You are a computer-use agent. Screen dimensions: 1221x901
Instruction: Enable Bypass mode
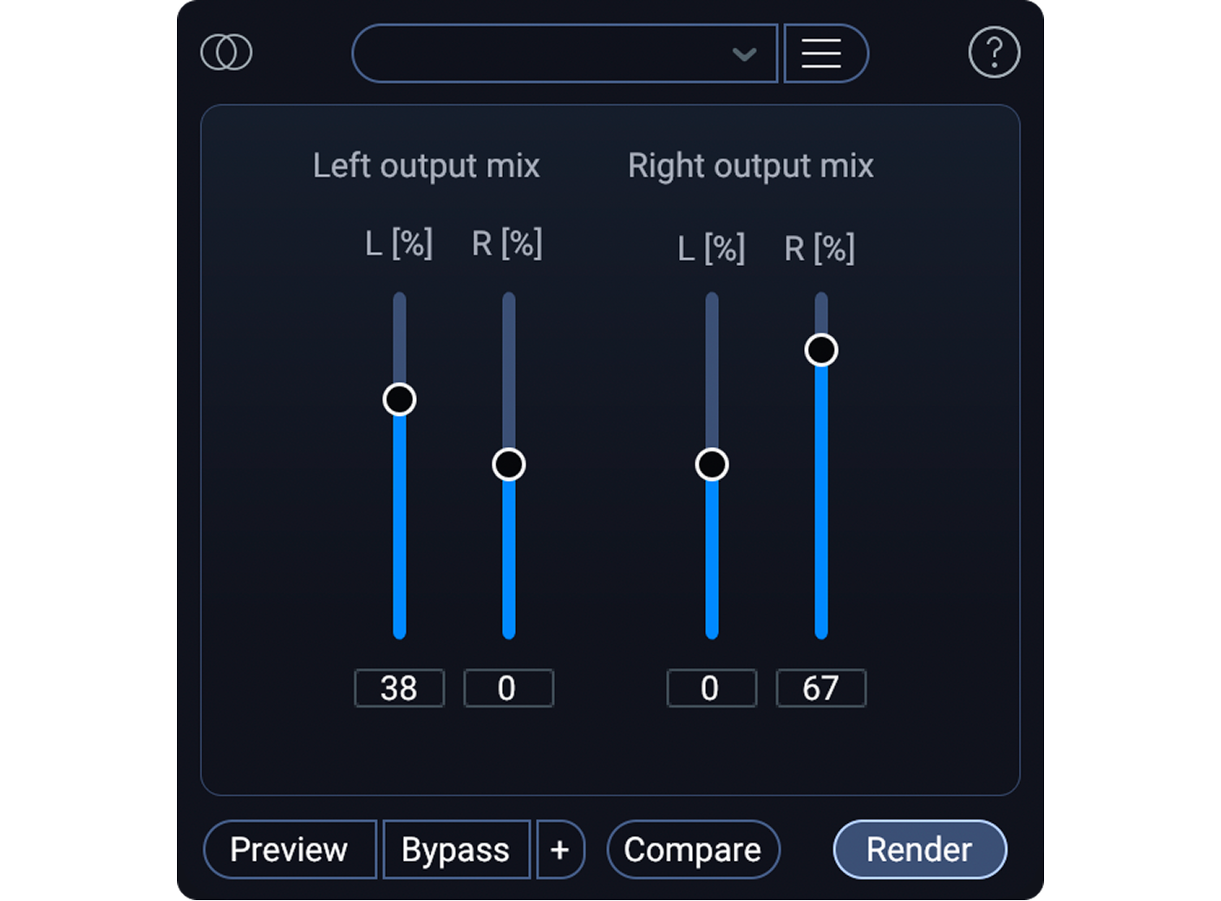pyautogui.click(x=456, y=850)
